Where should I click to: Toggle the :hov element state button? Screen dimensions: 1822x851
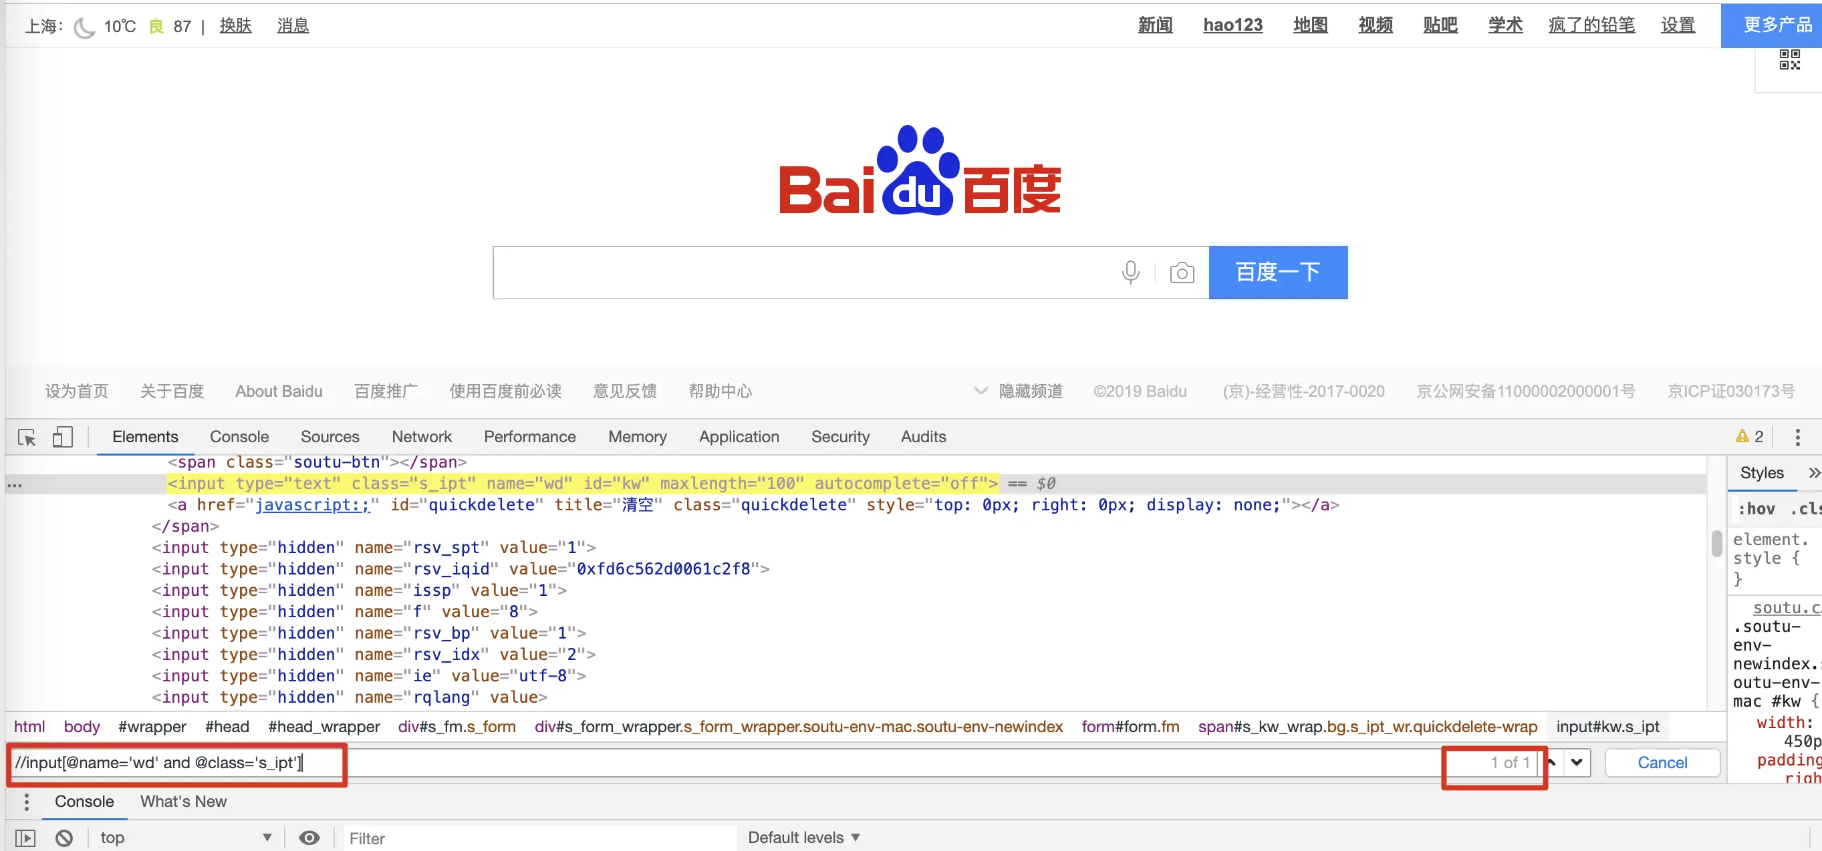coord(1756,509)
